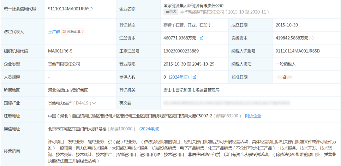Click the chart icon beside 注册资本 amount

click(202, 38)
